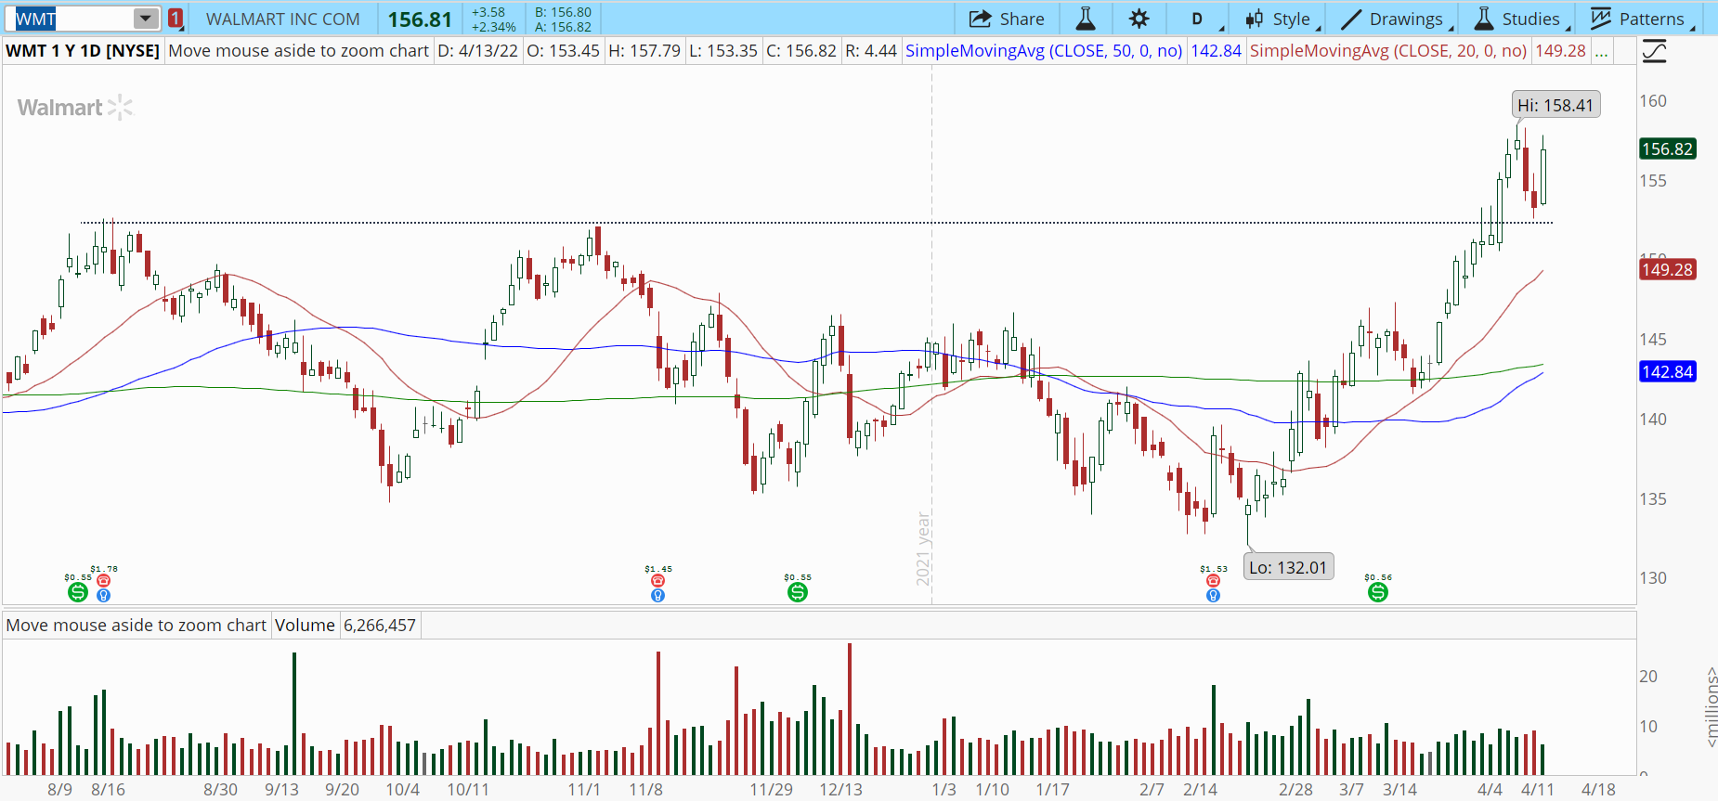Click the Hi: 158.41 price bubble
The width and height of the screenshot is (1718, 801).
coord(1555,106)
